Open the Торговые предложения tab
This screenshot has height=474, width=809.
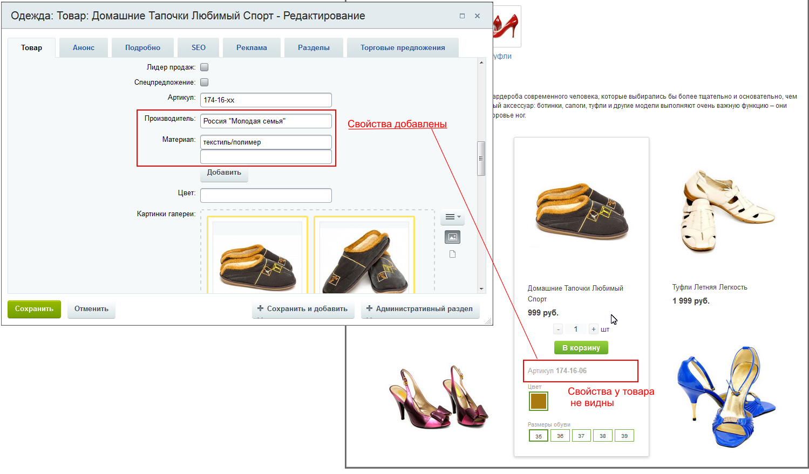pyautogui.click(x=403, y=47)
